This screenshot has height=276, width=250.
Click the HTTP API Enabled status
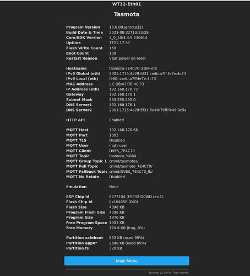(x=117, y=120)
